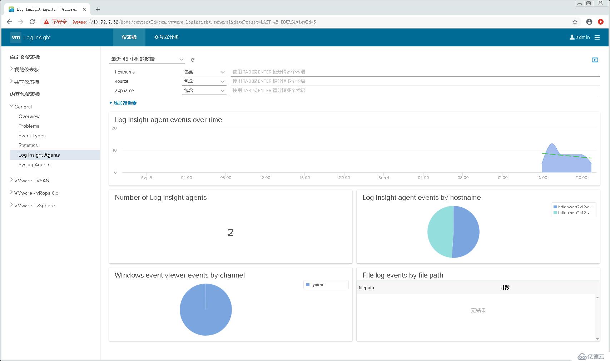
Task: Switch to the 交互式分析 tab
Action: [167, 37]
